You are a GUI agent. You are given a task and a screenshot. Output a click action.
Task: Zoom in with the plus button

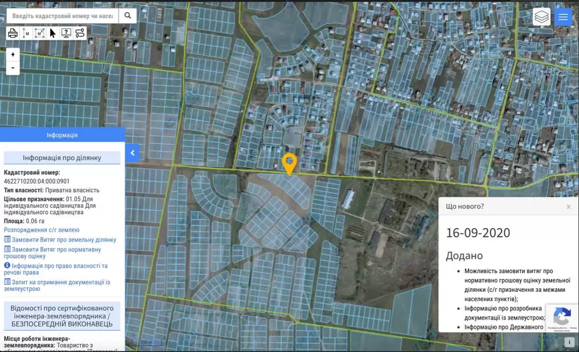[13, 54]
